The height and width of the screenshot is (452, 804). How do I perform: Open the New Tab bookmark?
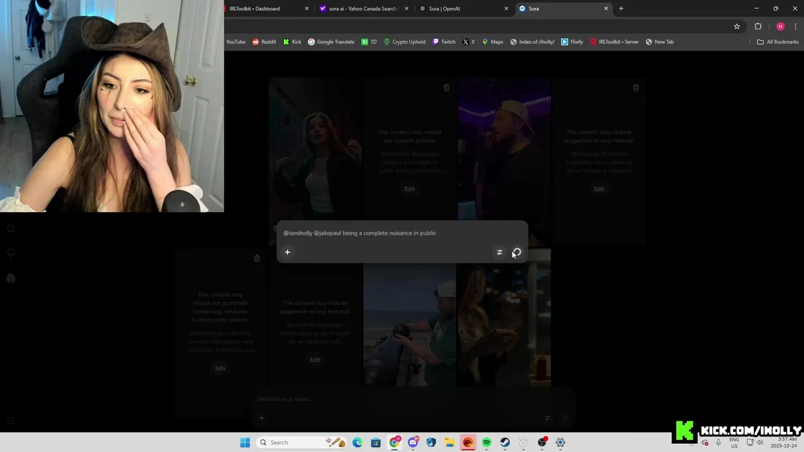click(x=660, y=42)
